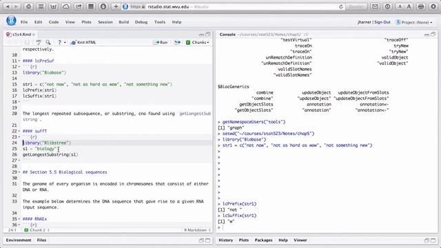Click the browser home icon
The height and width of the screenshot is (248, 441).
28,6
